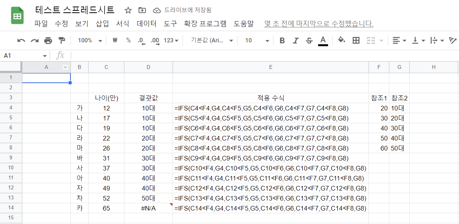
Task: Decrease decimal places
Action: point(142,41)
